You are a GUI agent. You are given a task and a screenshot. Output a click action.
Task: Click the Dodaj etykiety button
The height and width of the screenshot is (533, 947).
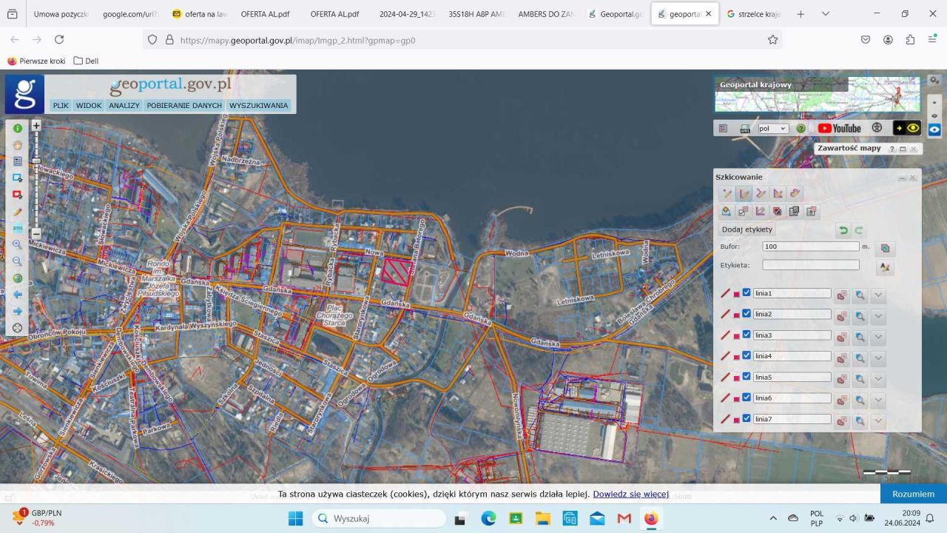pos(747,229)
